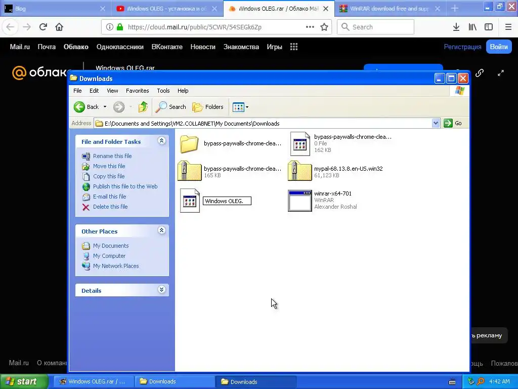518x389 pixels.
Task: Open the Help menu
Action: (183, 91)
